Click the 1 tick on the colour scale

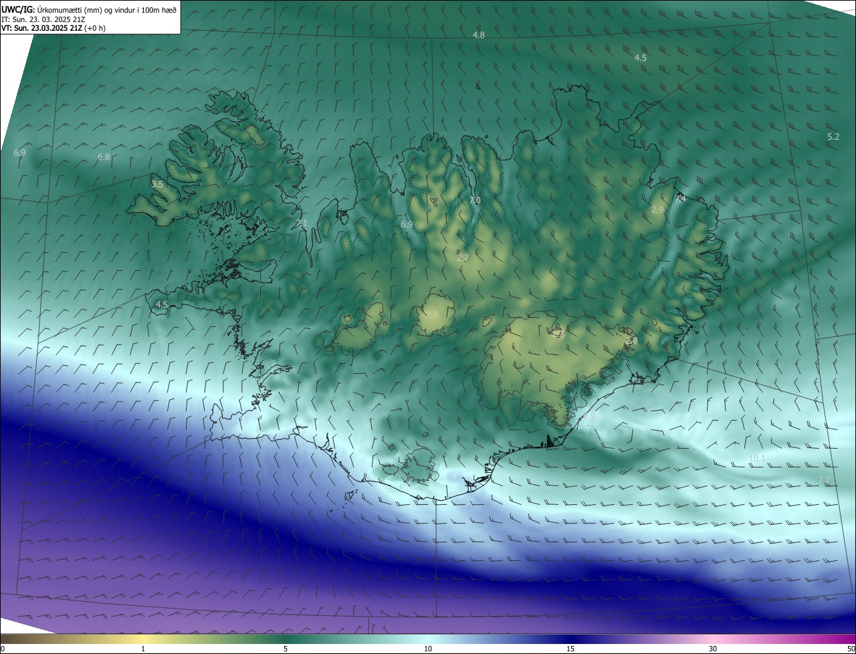(143, 649)
